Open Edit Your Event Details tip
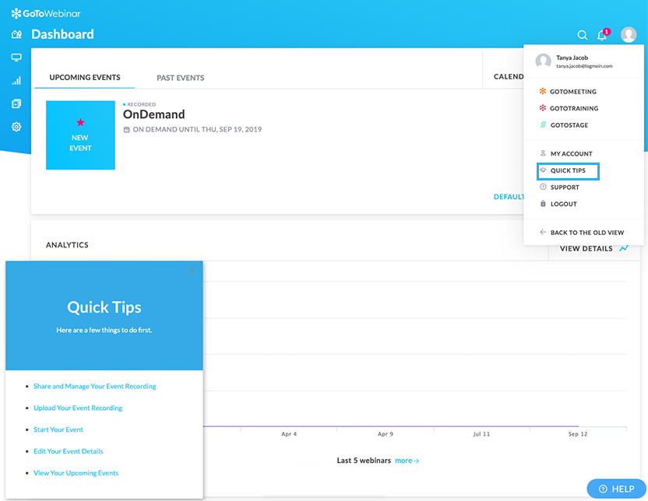Screen dimensions: 648x501 [69, 451]
